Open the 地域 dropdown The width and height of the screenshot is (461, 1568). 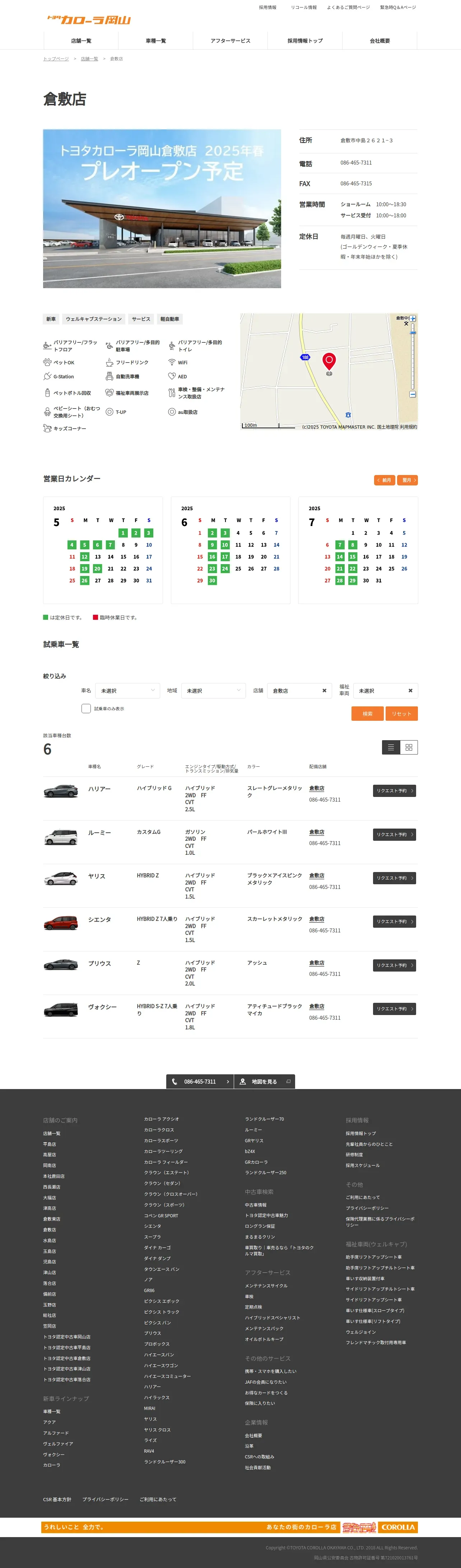pos(214,691)
